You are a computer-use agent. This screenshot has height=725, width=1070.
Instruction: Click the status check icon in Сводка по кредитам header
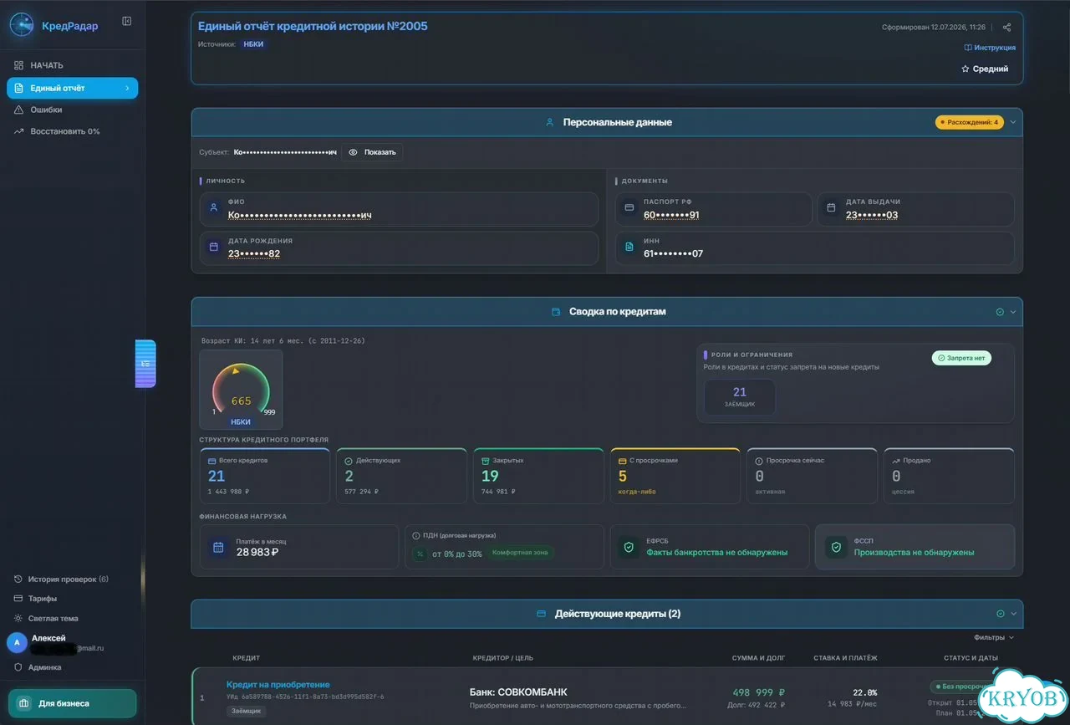(1000, 312)
